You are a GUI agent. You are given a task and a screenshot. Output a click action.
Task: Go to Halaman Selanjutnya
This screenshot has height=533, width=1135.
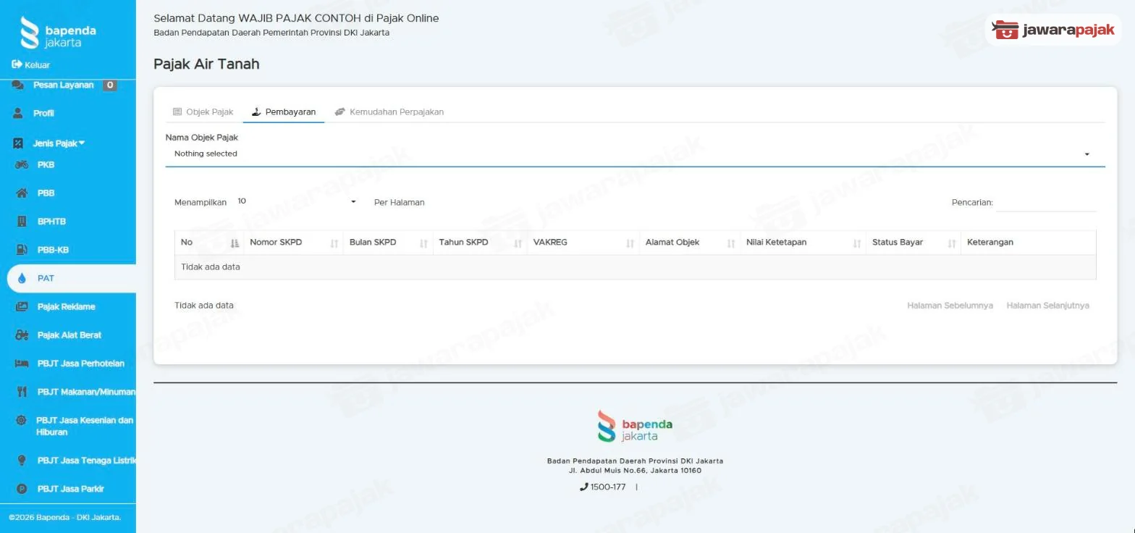click(x=1047, y=306)
